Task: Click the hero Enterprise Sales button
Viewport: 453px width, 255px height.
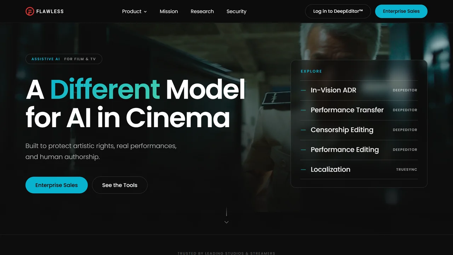Action: 57,185
